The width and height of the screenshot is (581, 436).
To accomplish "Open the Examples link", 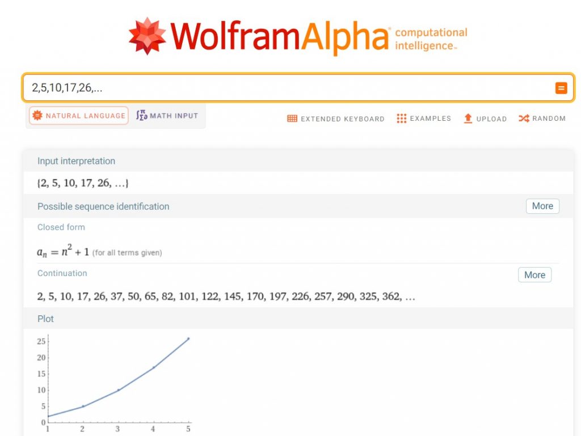I will pos(424,118).
